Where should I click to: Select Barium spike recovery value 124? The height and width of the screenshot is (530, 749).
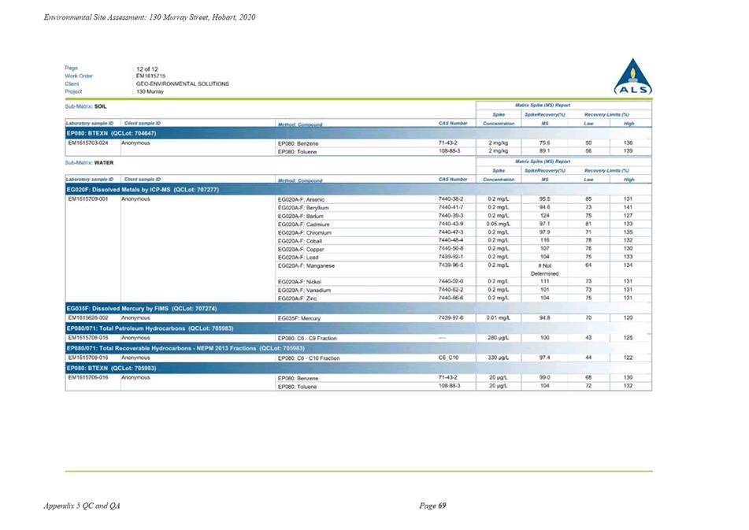point(544,216)
